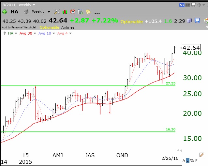Click the 16.30 green horizontal line label

coord(171,129)
